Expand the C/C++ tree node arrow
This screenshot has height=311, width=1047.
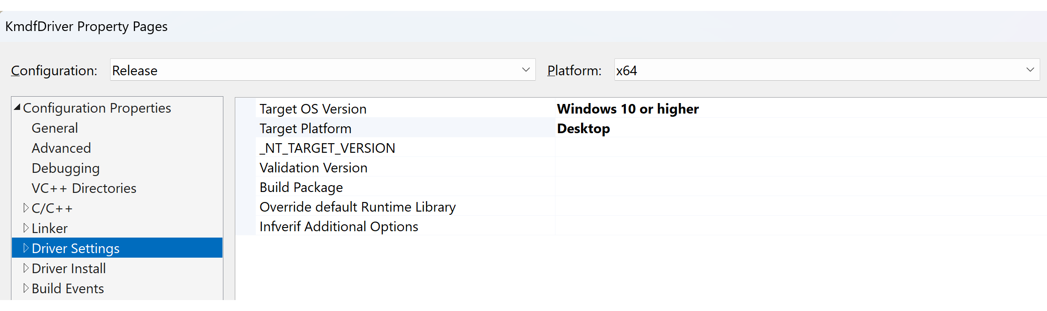(x=26, y=208)
